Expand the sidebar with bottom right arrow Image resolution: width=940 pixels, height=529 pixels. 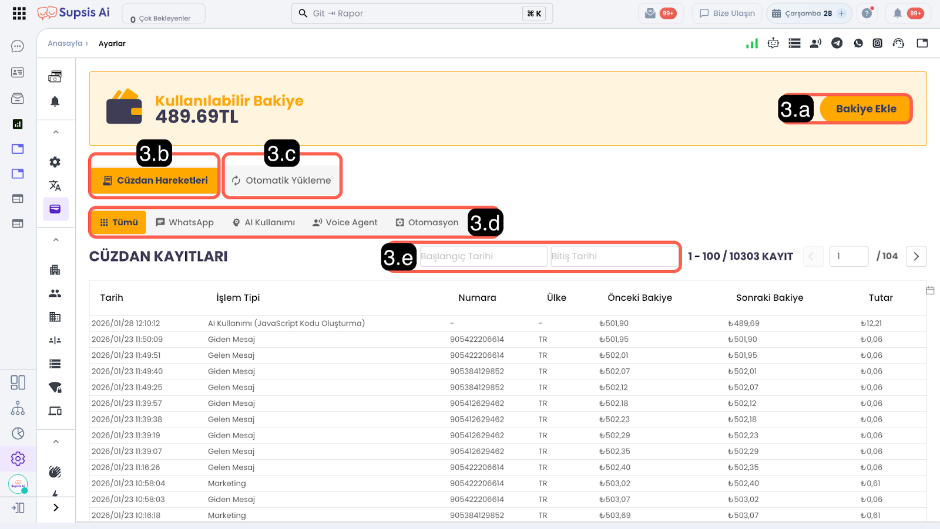(56, 508)
